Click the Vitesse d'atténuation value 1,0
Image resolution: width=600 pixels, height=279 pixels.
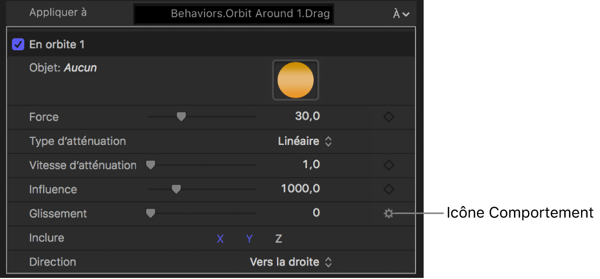click(310, 165)
